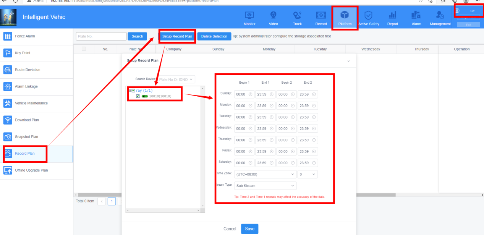Switch to the Platform tab

pyautogui.click(x=344, y=18)
